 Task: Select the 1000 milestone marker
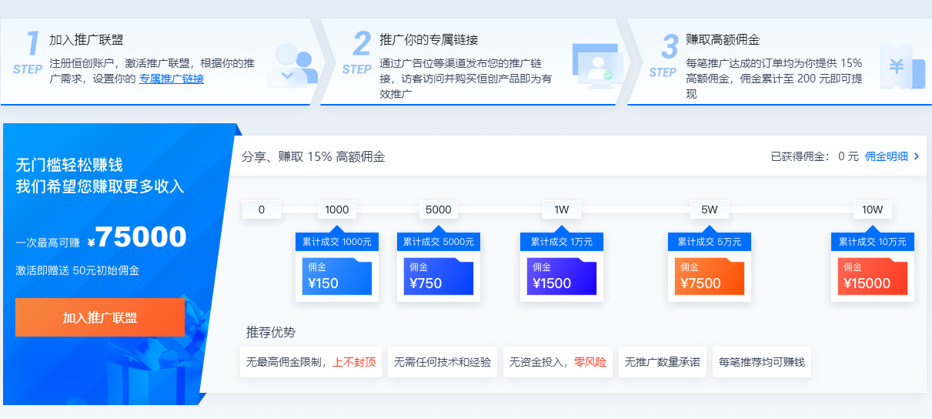pos(337,209)
